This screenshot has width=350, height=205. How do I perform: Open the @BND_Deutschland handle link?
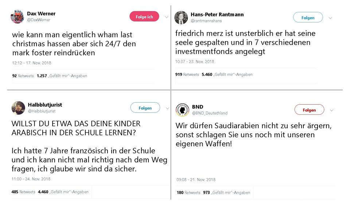210,113
